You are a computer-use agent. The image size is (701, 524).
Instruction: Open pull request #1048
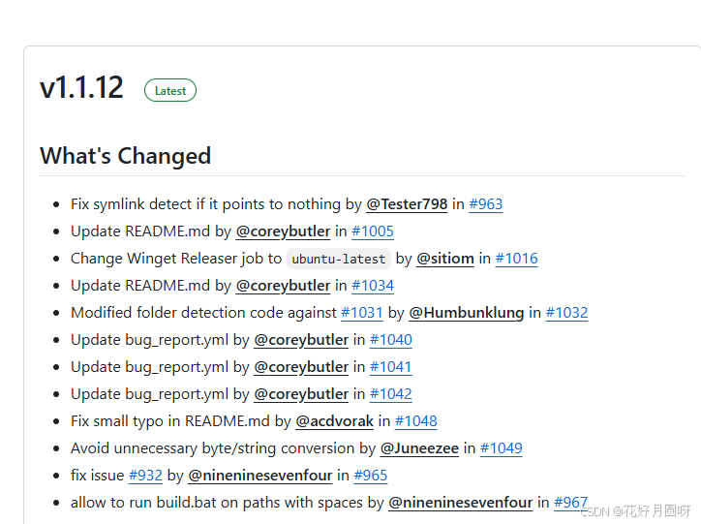(x=416, y=421)
